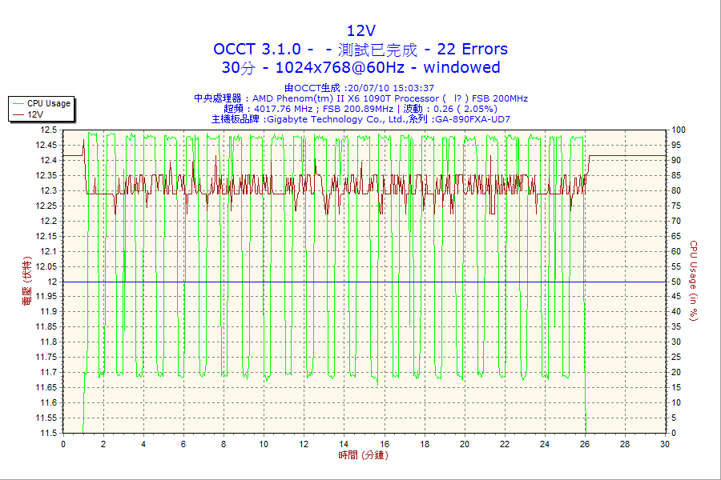Click the "Gigabyte Technology Co., Ltd." text
This screenshot has width=721, height=480.
click(x=336, y=120)
